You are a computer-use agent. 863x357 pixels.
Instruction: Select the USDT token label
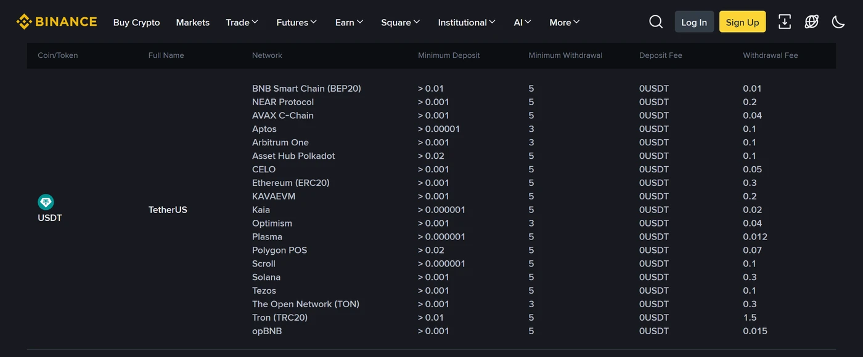click(50, 218)
